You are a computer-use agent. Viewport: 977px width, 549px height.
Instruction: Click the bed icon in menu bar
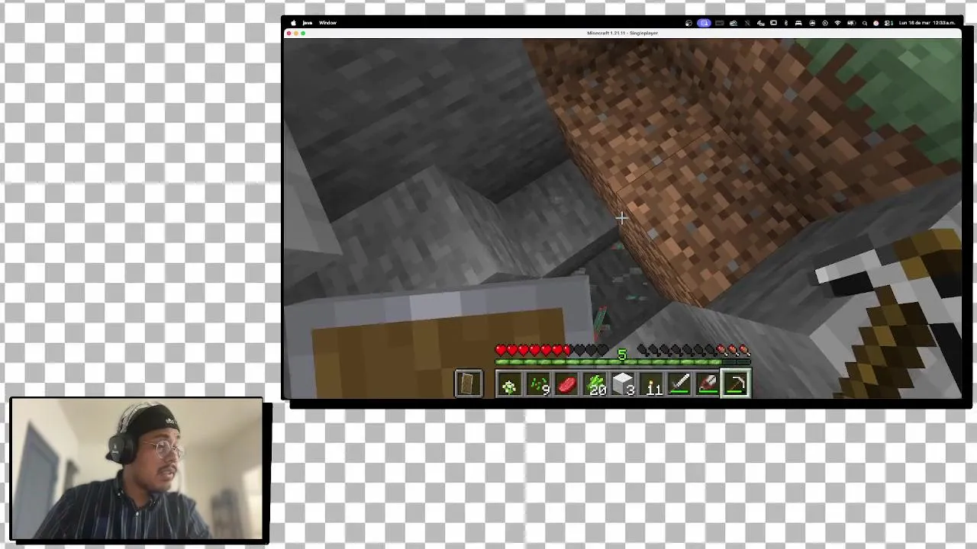(798, 23)
